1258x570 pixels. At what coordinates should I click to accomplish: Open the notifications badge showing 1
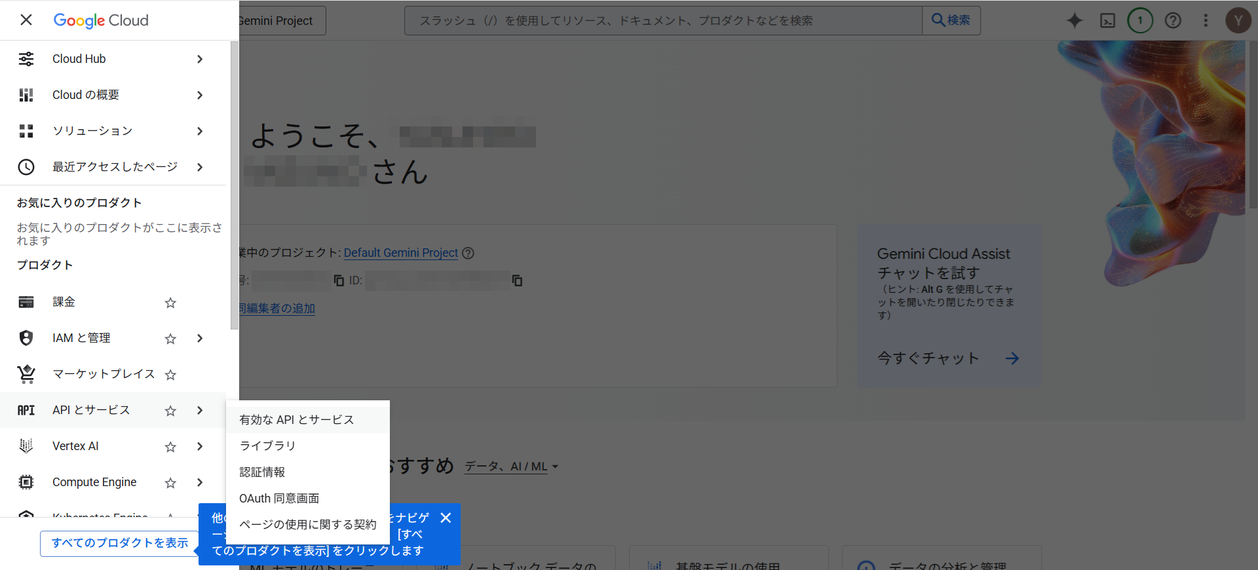[1140, 21]
